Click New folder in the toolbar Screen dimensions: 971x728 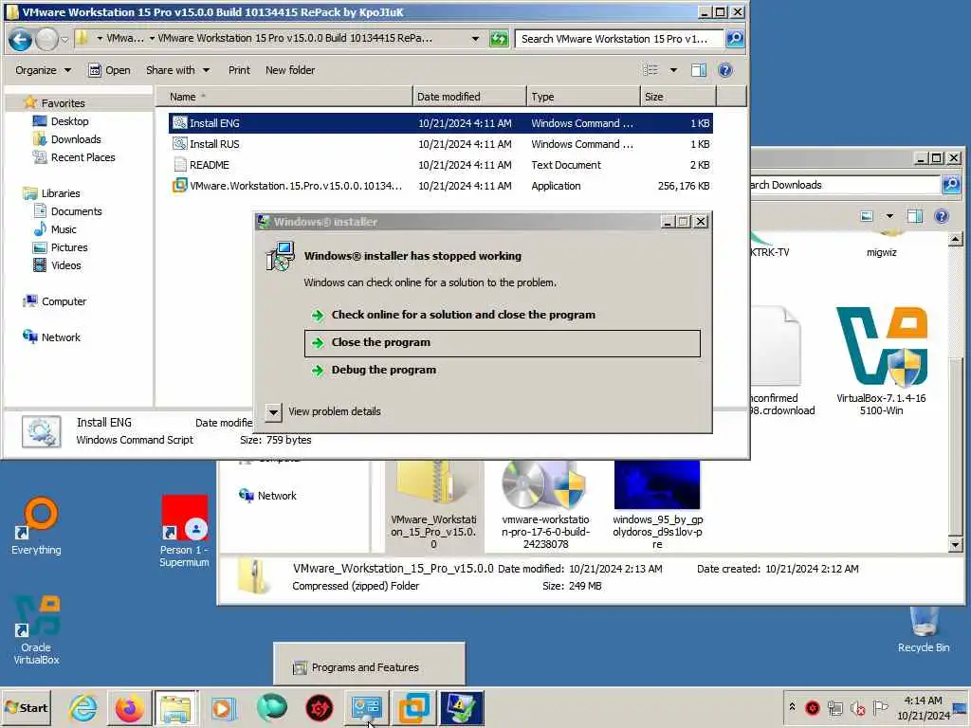(290, 70)
